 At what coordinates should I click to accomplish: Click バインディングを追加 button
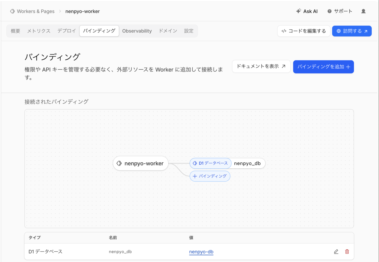pos(323,67)
